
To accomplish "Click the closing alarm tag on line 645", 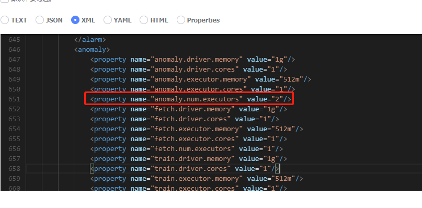I will point(90,40).
